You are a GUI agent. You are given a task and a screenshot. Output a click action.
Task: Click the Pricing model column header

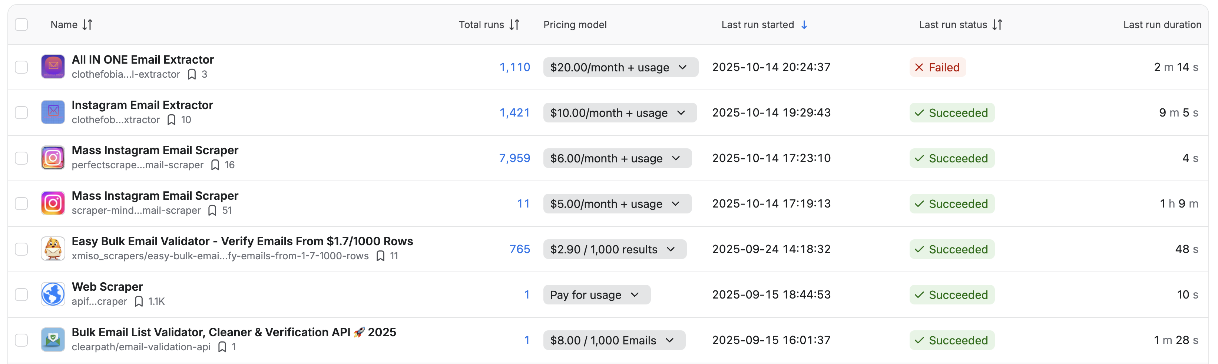coord(575,24)
